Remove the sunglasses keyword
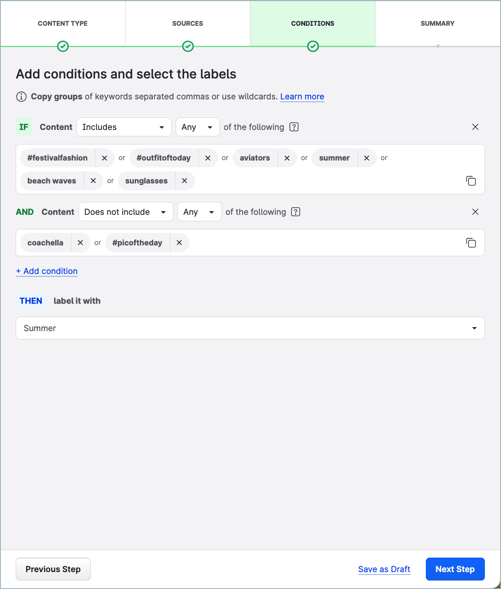 click(x=185, y=181)
